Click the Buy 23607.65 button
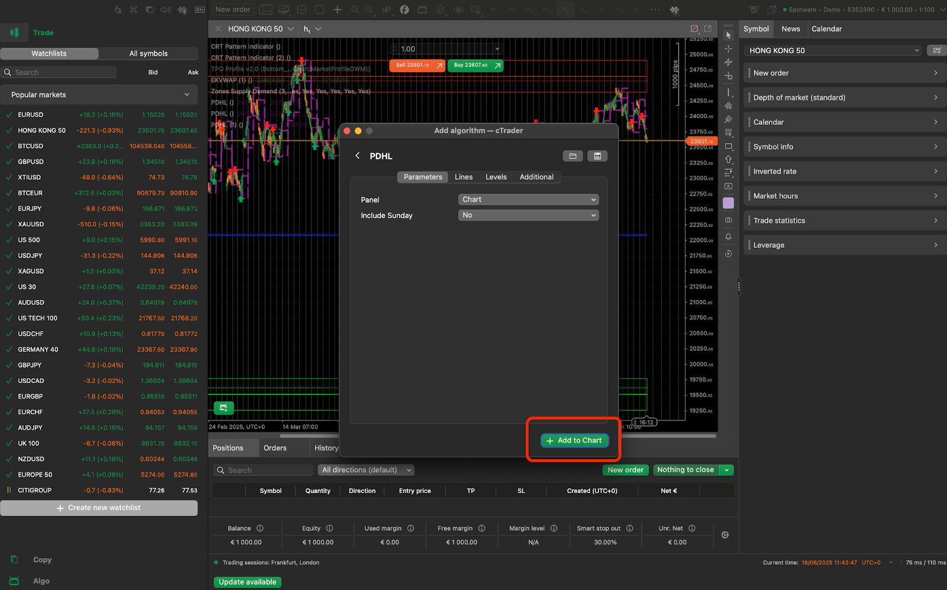This screenshot has width=947, height=590. 475,65
